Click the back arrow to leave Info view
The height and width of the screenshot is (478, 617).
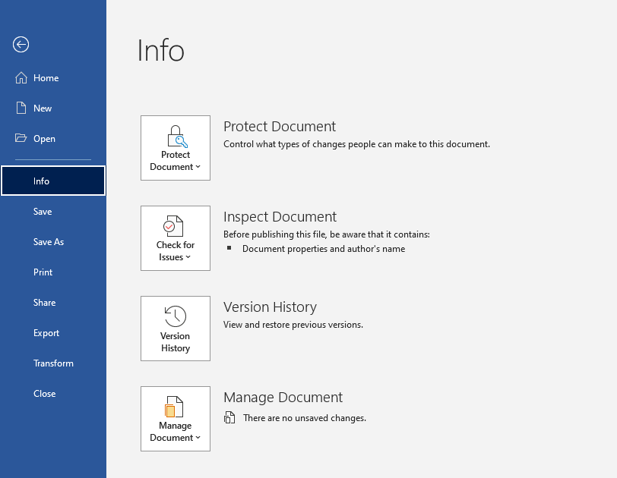21,45
